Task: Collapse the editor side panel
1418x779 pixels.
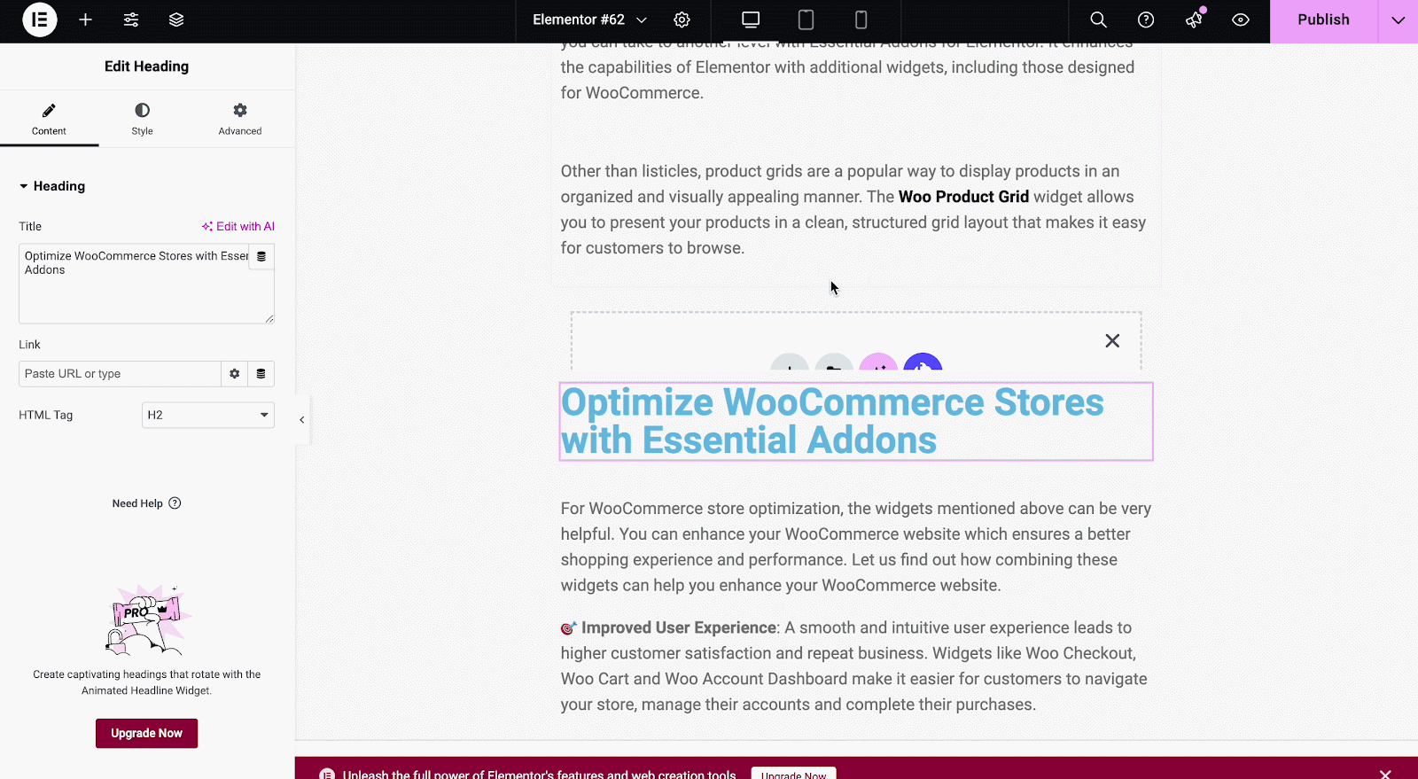Action: click(x=301, y=420)
